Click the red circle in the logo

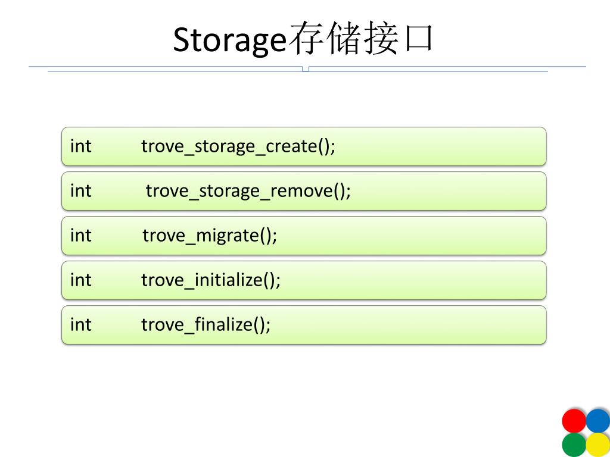(x=574, y=421)
